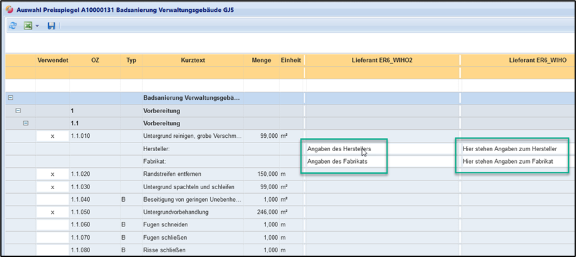The image size is (576, 257).
Task: Click the Lieferant ER6_WIHO2 column header
Action: click(382, 61)
